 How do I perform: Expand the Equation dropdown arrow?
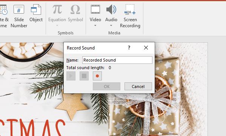57,26
